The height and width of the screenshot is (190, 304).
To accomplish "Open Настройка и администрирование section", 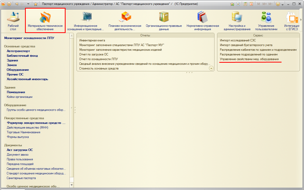I will click(x=237, y=20).
